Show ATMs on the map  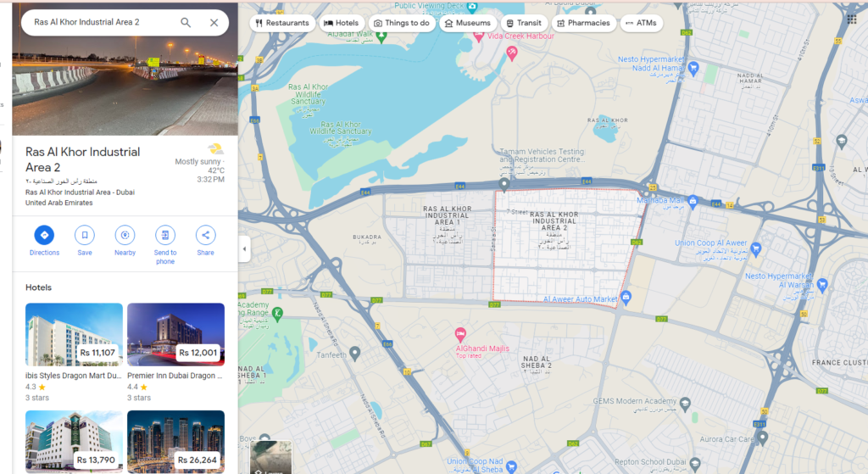coord(641,24)
